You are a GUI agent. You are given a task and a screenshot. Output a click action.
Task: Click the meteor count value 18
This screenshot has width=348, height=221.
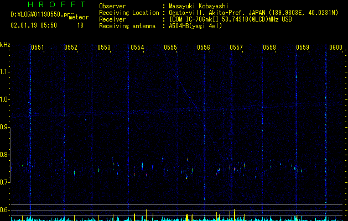[x=80, y=25]
